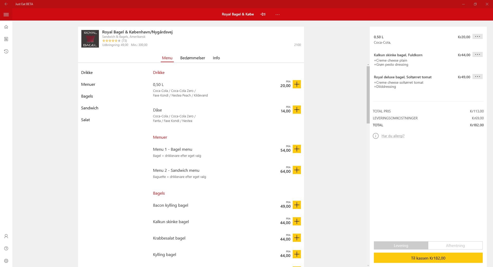Click the scrollbar up arrow
Viewport: 493px width, 267px height.
tap(368, 65)
